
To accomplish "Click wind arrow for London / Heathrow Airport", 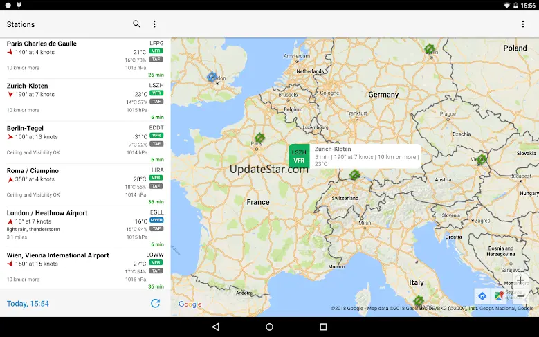I will pyautogui.click(x=10, y=221).
